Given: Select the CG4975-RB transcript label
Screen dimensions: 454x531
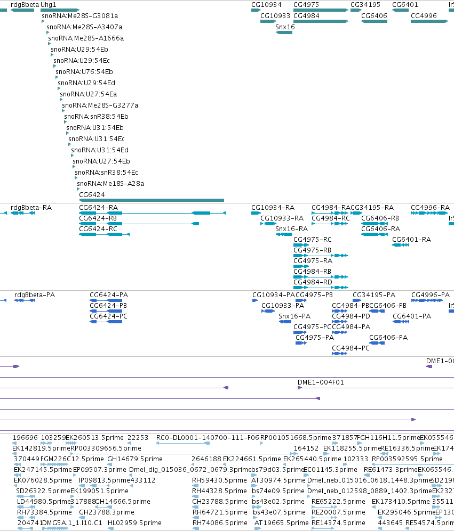Looking at the screenshot, I should point(312,250).
